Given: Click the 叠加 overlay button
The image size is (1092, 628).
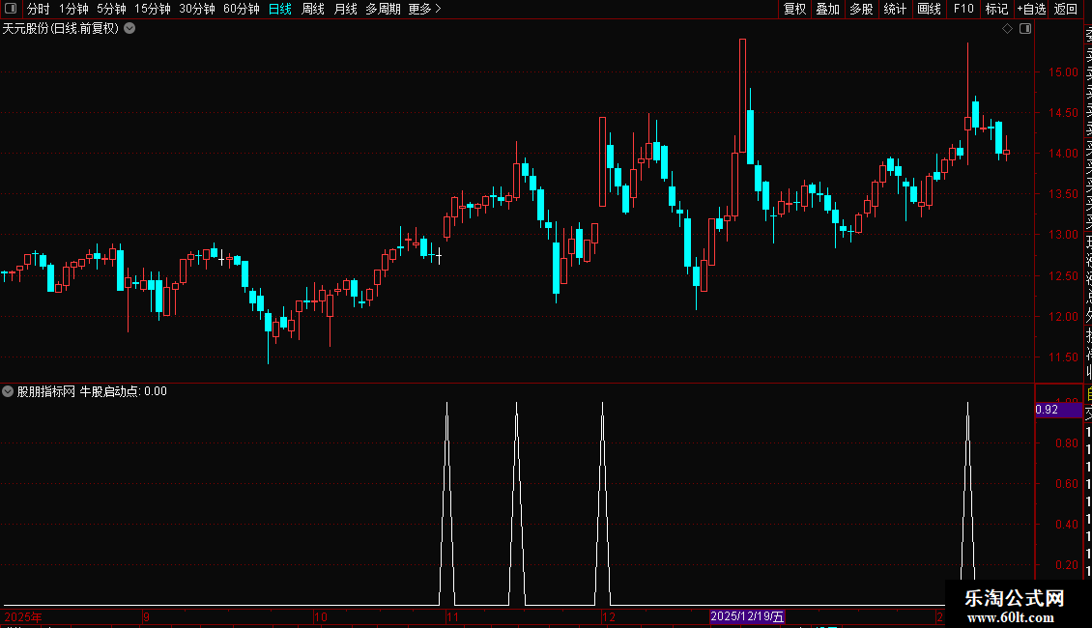Looking at the screenshot, I should (828, 9).
